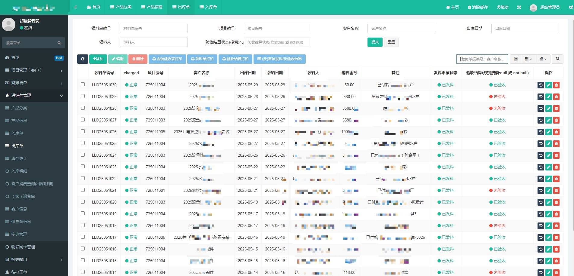
Task: Click the dark undo icon for LLD25051028
Action: (541, 109)
